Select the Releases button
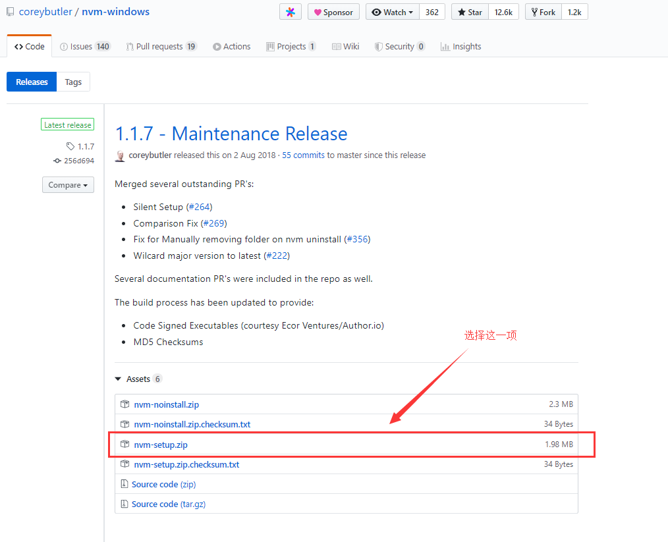Viewport: 668px width, 542px height. (x=32, y=82)
